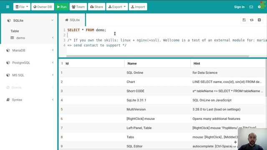
Task: Click the SQLite database cube icon
Action: tap(9, 20)
